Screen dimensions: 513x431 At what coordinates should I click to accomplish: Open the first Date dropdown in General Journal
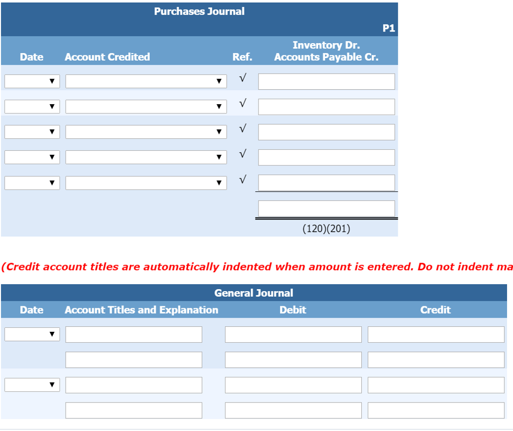(x=32, y=334)
